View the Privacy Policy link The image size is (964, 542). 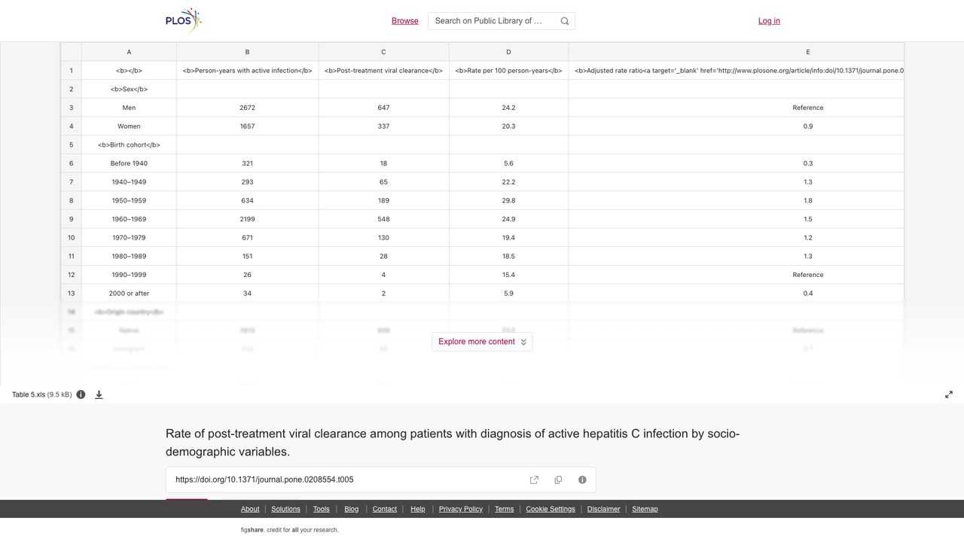point(461,509)
